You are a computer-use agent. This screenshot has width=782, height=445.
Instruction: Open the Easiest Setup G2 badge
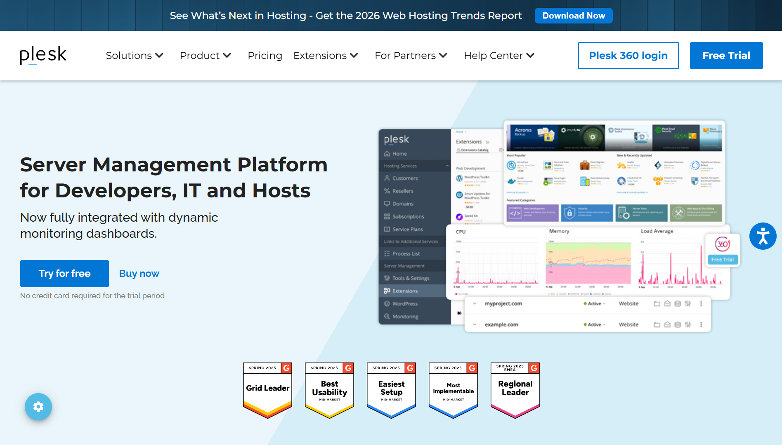pos(391,390)
